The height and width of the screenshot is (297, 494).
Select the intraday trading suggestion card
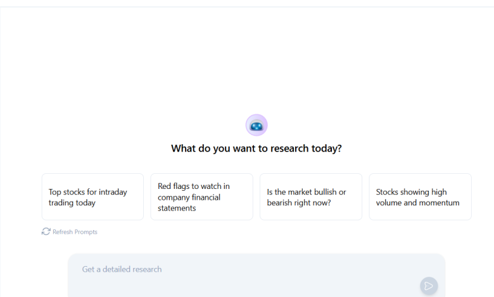tap(92, 197)
